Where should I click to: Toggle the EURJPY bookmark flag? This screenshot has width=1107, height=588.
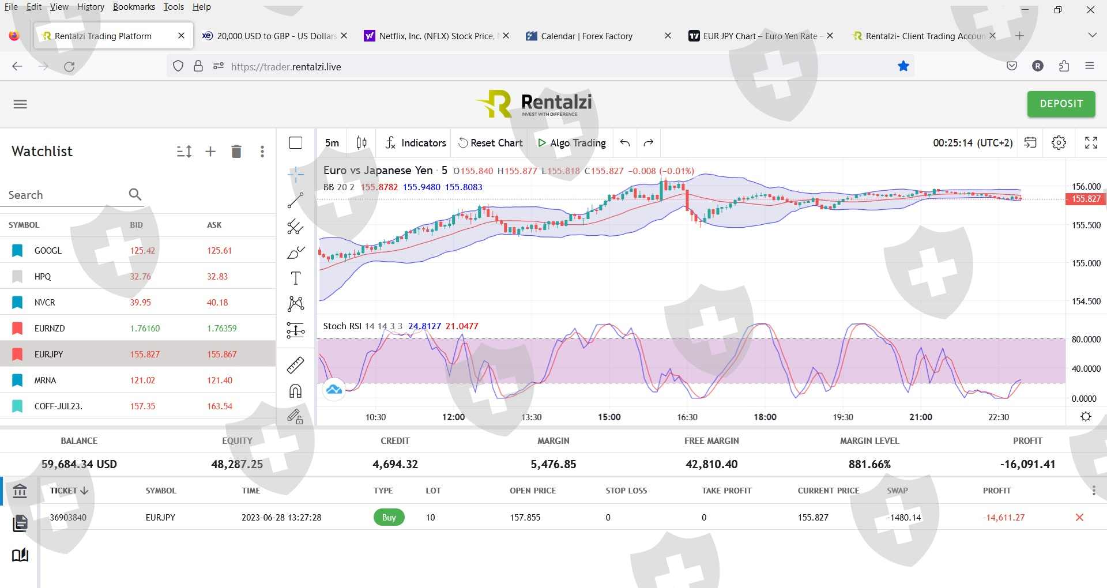click(17, 355)
